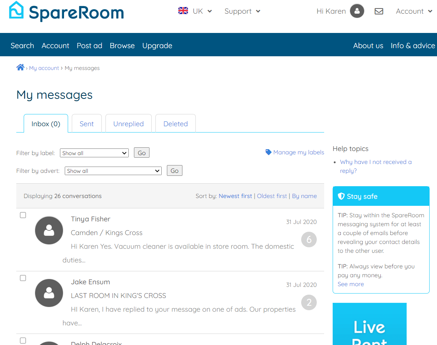
Task: Click the shield icon in Stay safe
Action: [341, 196]
